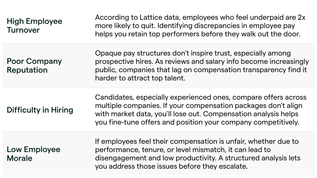Click the paragraph starting 'If employees feel their compensation'
The width and height of the screenshot is (317, 178).
tap(198, 154)
